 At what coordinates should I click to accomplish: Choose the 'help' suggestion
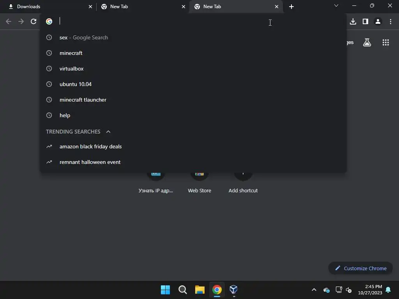point(193,115)
